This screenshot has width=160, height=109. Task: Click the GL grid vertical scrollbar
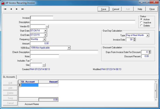156,91
